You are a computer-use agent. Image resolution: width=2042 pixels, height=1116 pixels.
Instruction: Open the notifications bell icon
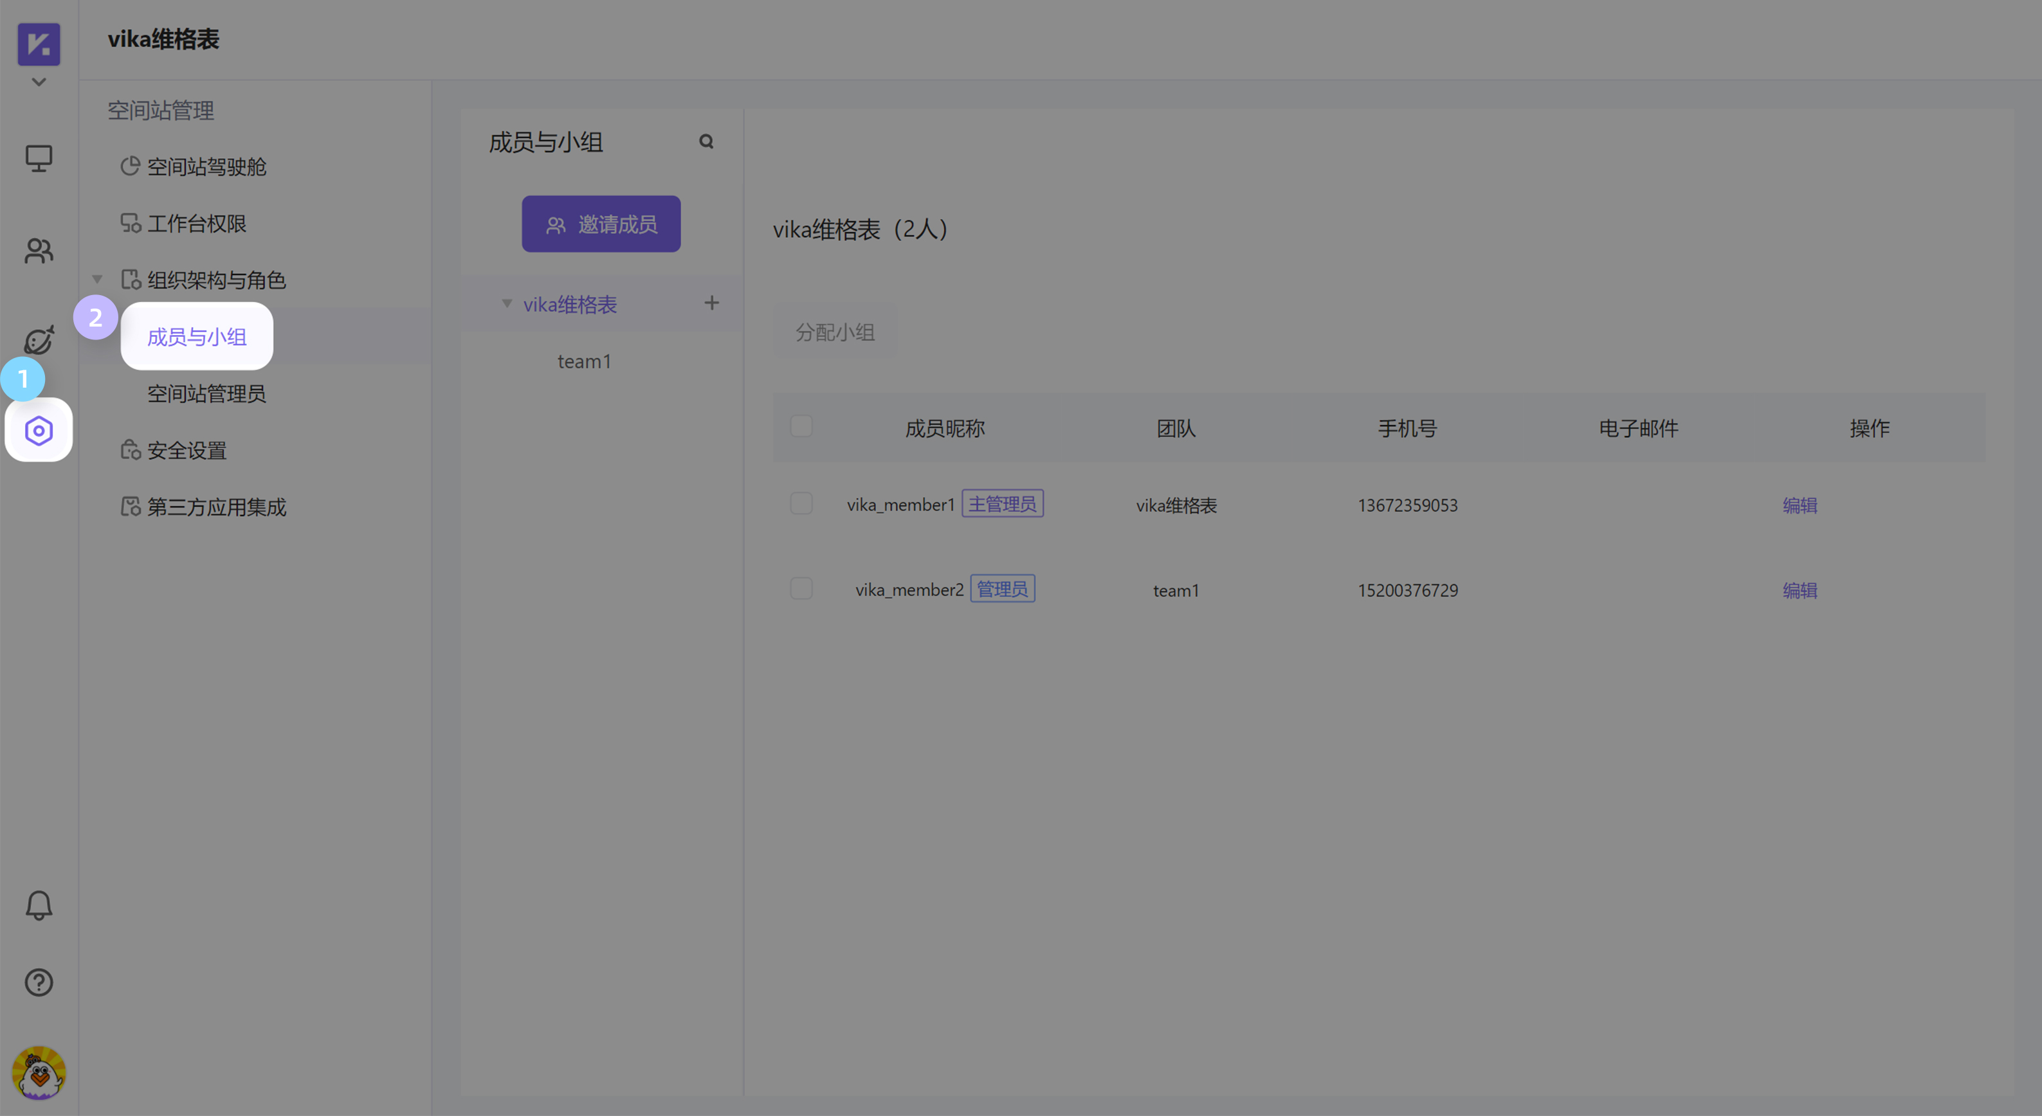click(38, 905)
